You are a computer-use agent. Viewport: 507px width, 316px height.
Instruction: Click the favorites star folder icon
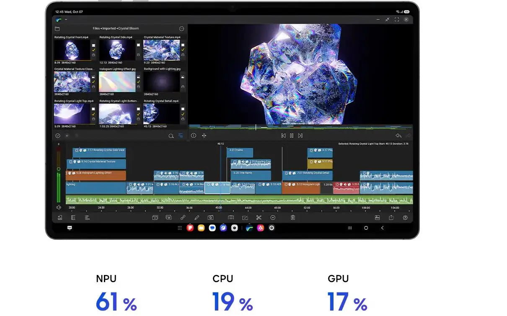click(210, 218)
